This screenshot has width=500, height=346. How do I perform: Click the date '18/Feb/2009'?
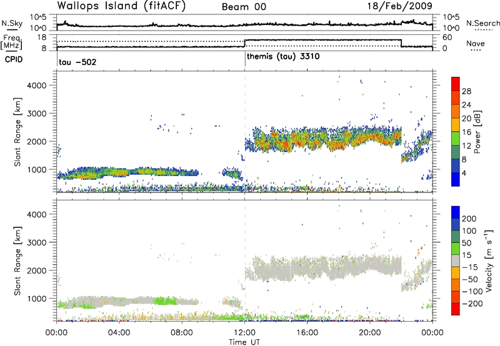tap(400, 6)
